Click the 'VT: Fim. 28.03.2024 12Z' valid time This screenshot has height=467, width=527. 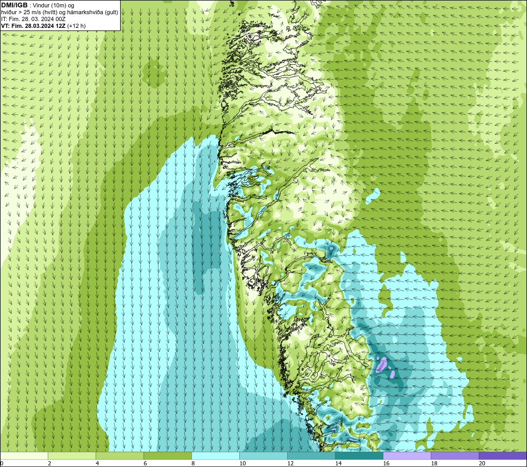(x=34, y=26)
